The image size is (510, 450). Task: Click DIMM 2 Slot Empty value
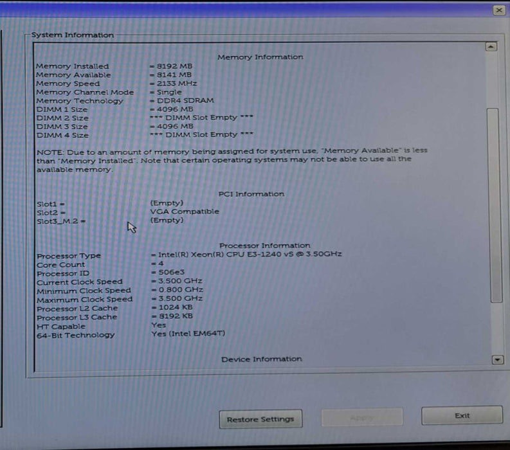coord(201,118)
